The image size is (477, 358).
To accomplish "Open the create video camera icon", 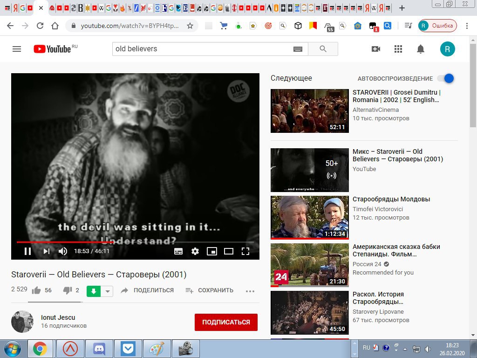I will pos(376,49).
